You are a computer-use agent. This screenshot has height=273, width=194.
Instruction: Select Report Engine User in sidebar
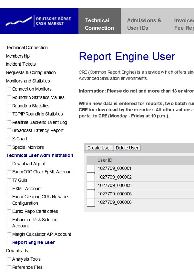[x=34, y=242]
